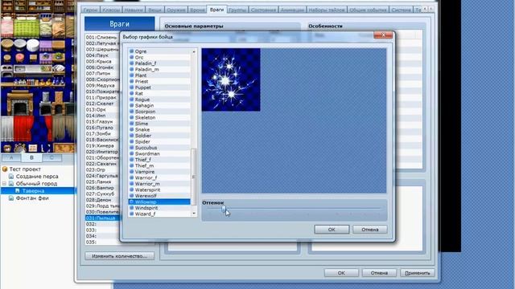The height and width of the screenshot is (289, 515).
Task: Select enemy 017:Зомби in the list
Action: click(102, 134)
